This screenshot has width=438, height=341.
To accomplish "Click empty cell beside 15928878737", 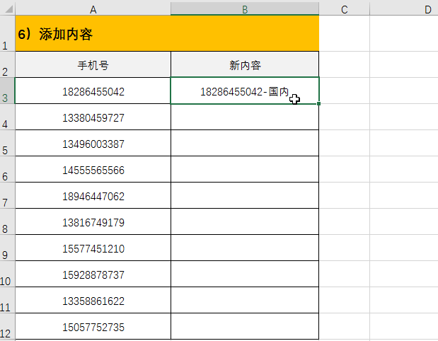I will coord(245,274).
